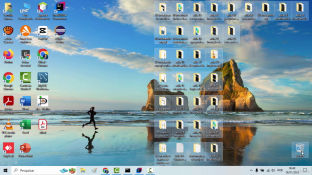The height and width of the screenshot is (175, 312).
Task: Select the 'aula 13' folder
Action: pyautogui.click(x=180, y=128)
